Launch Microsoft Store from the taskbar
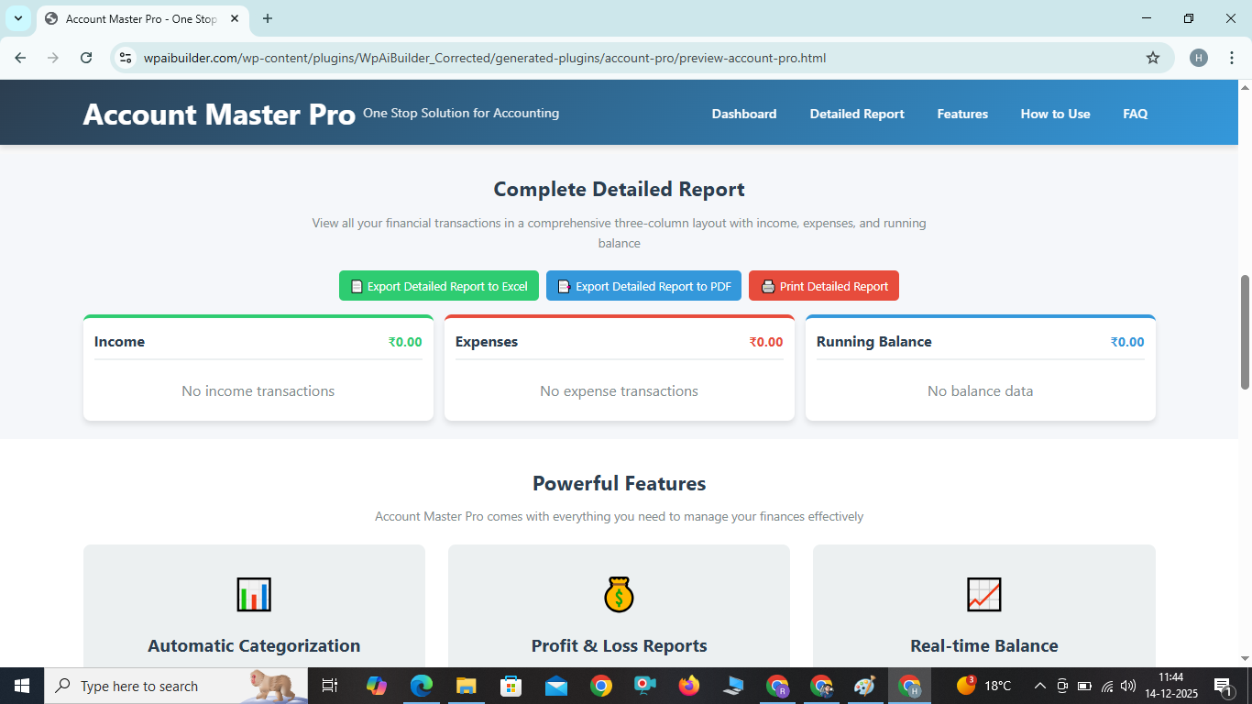Screen dimensions: 1252x704 click(511, 686)
